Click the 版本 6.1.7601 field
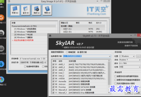Screen dimensions: 141x97 130,63
